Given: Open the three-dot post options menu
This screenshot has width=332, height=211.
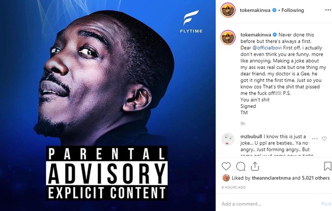Looking at the screenshot, I should [x=328, y=10].
